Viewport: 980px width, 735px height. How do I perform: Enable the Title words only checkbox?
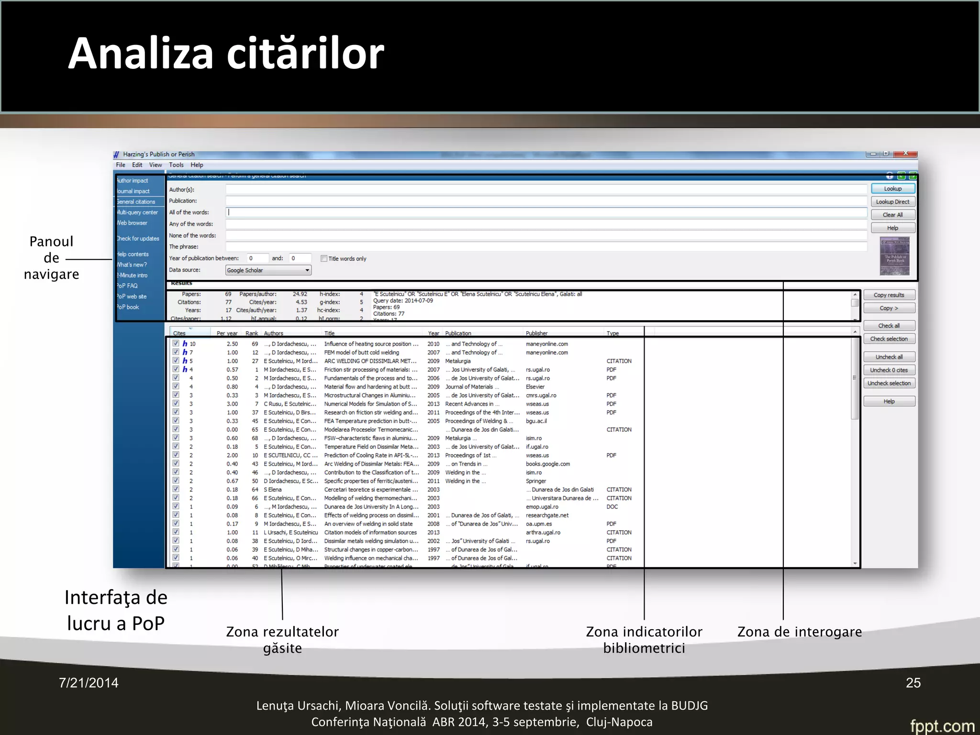(x=324, y=258)
